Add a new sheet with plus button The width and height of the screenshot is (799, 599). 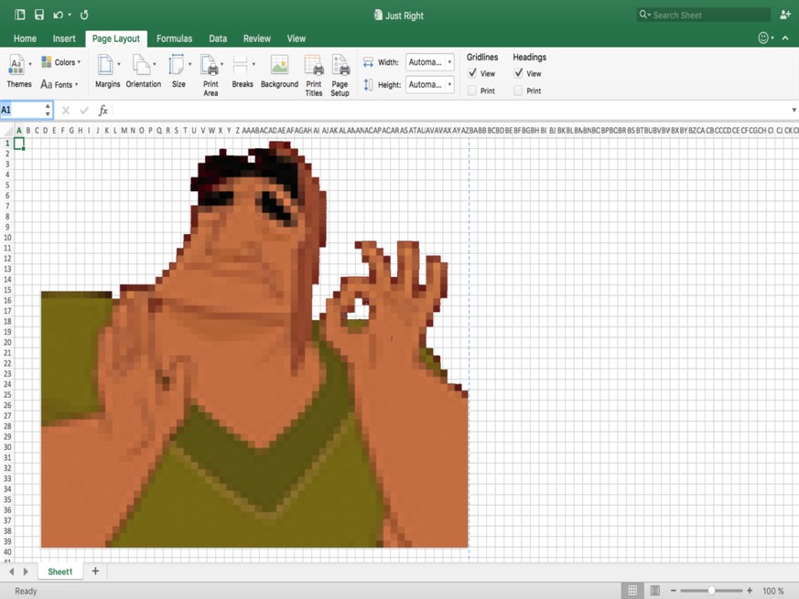pos(95,572)
